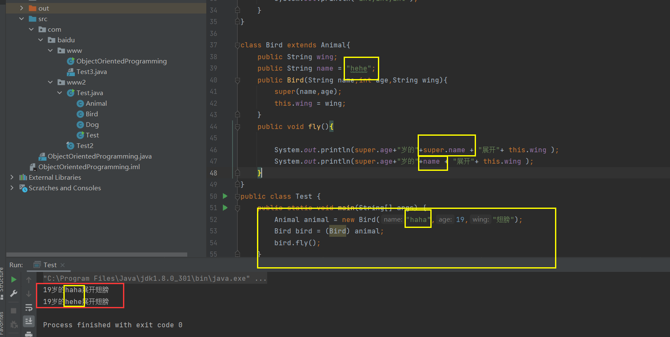Click 'this.wing = wing;' on line 42
670x337 pixels.
pos(310,103)
